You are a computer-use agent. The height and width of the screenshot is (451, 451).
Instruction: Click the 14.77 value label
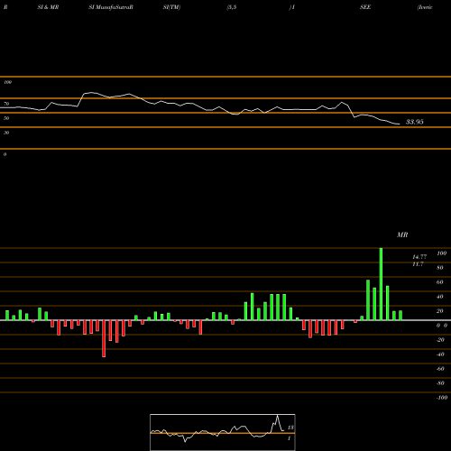[419, 257]
